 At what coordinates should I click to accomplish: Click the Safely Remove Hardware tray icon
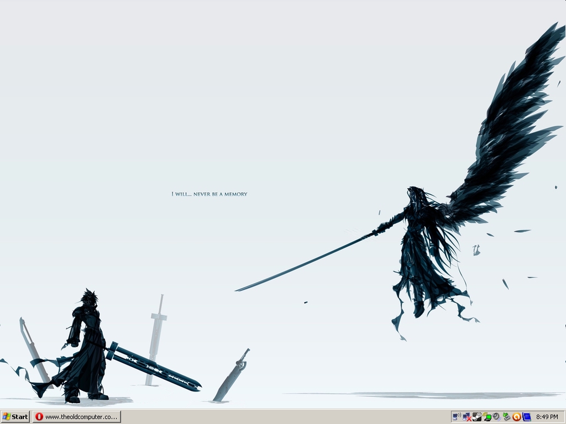506,417
